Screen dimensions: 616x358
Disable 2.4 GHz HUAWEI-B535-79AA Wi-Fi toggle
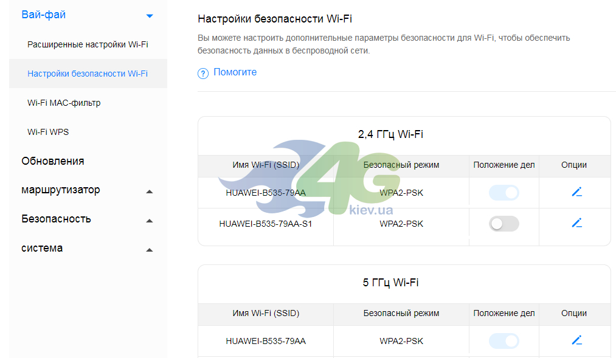coord(504,193)
